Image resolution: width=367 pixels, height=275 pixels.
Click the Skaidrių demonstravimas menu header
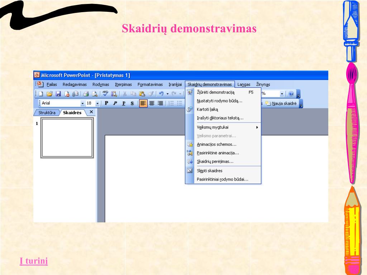[209, 85]
